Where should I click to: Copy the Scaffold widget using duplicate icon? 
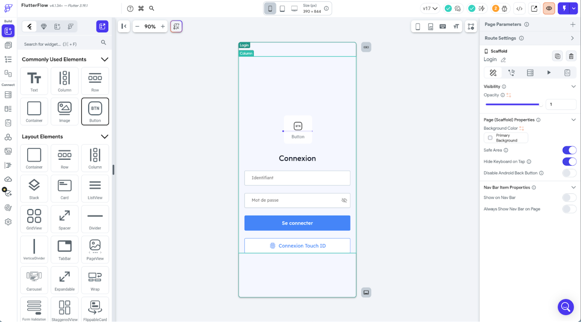(557, 56)
